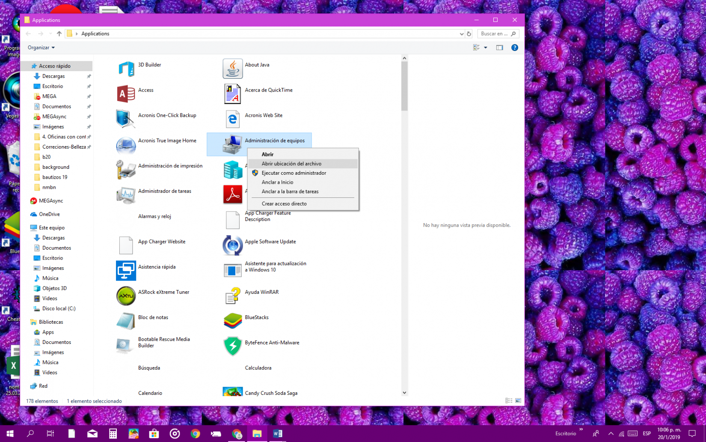Go up one folder level arrow
Screen dimensions: 706x442
tap(59, 34)
